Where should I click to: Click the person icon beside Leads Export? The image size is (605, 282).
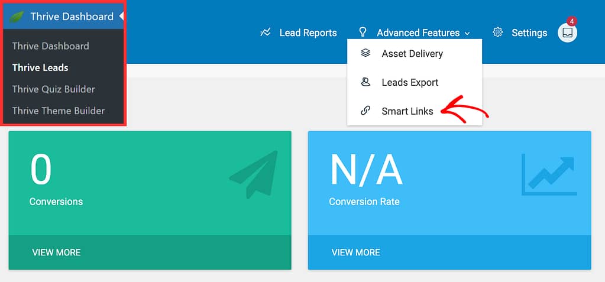click(x=365, y=82)
